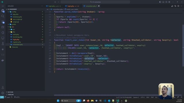Open remote window indicator in status bar
This screenshot has width=184, height=103.
pos(2,97)
